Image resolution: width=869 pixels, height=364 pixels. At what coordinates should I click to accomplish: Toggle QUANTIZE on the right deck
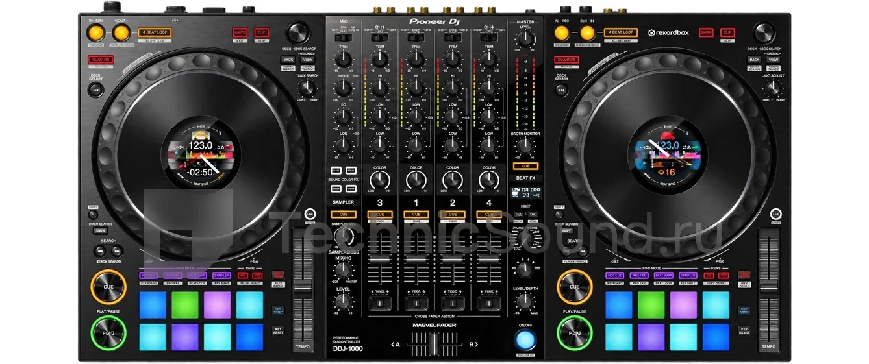[567, 60]
